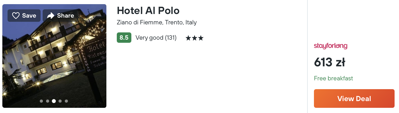
Task: Jump to the last photo carousel dot
Action: click(x=66, y=101)
